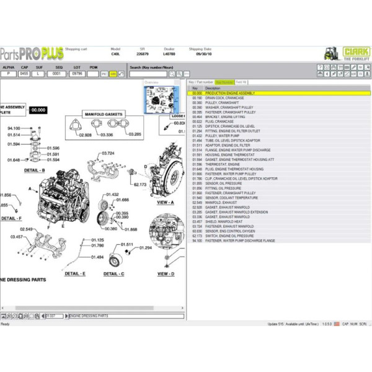372x372 pixels.
Task: Click the LOT field containing 09796
Action: pyautogui.click(x=77, y=74)
